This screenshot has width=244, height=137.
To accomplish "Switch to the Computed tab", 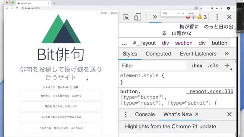I will point(158,54).
